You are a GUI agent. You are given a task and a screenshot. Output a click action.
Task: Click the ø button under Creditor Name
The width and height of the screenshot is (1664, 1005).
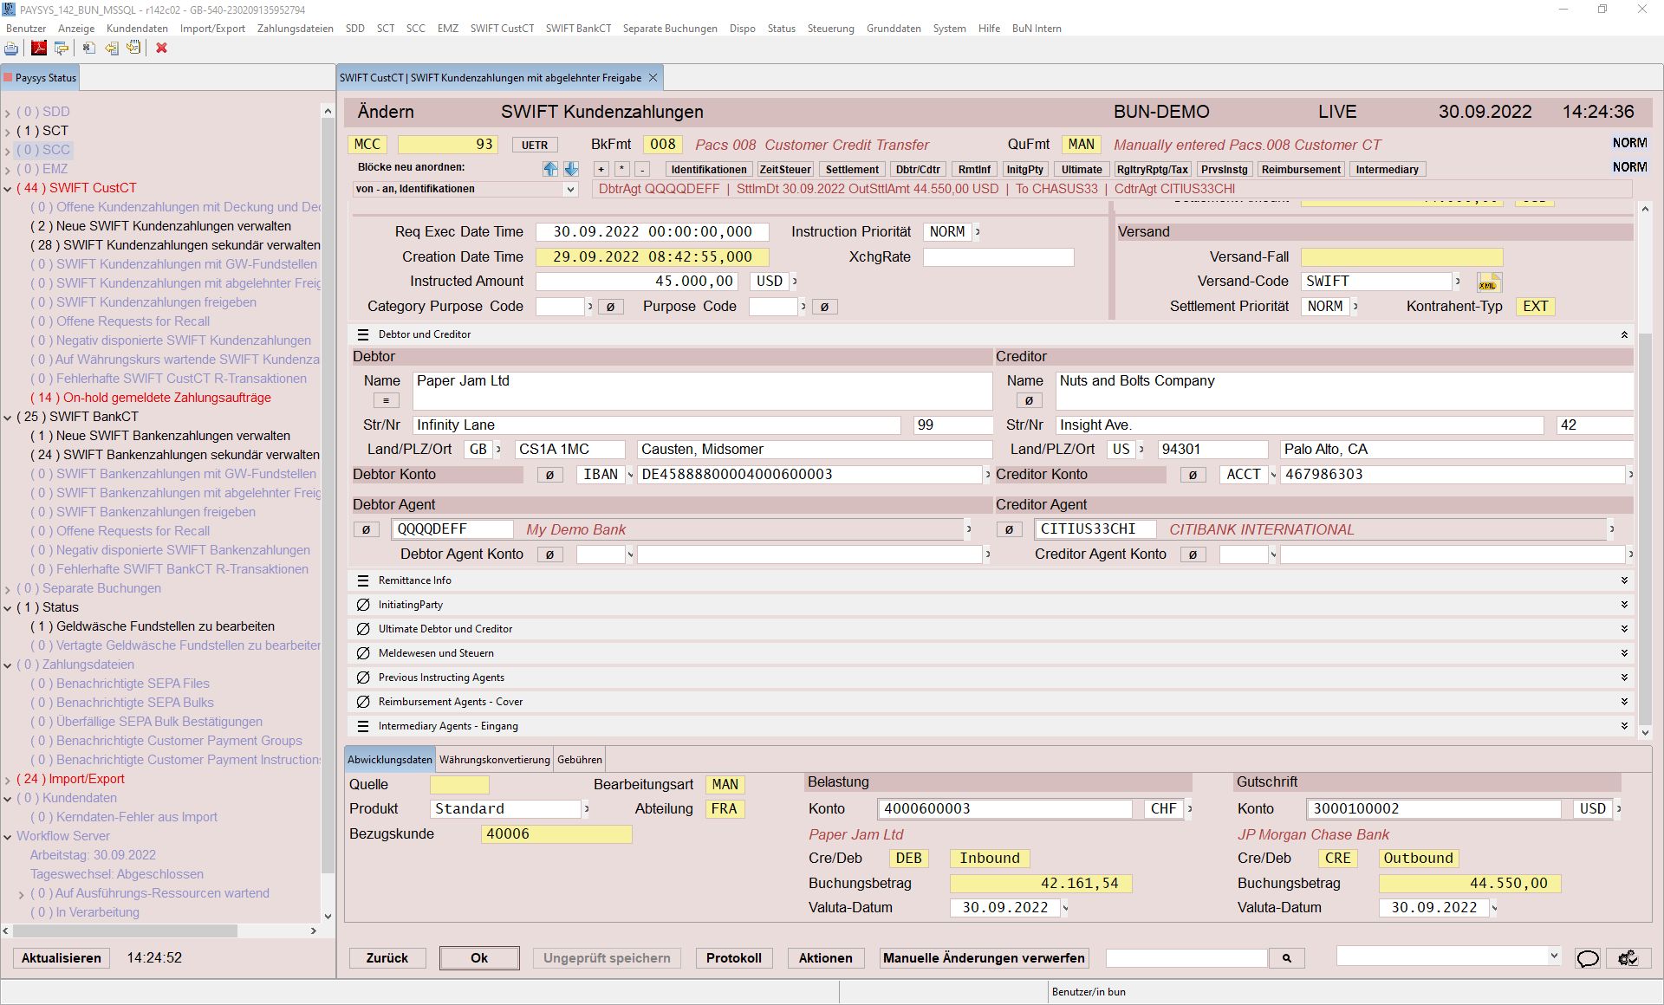click(x=1029, y=401)
